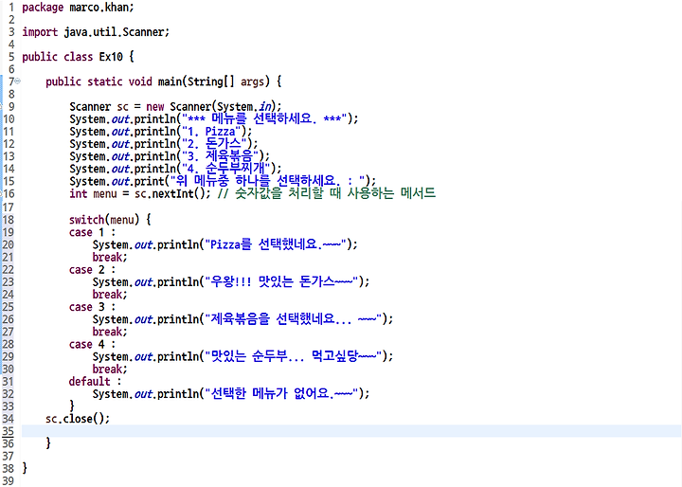Click the import java.util.Scanner statement
682x487 pixels.
click(96, 32)
